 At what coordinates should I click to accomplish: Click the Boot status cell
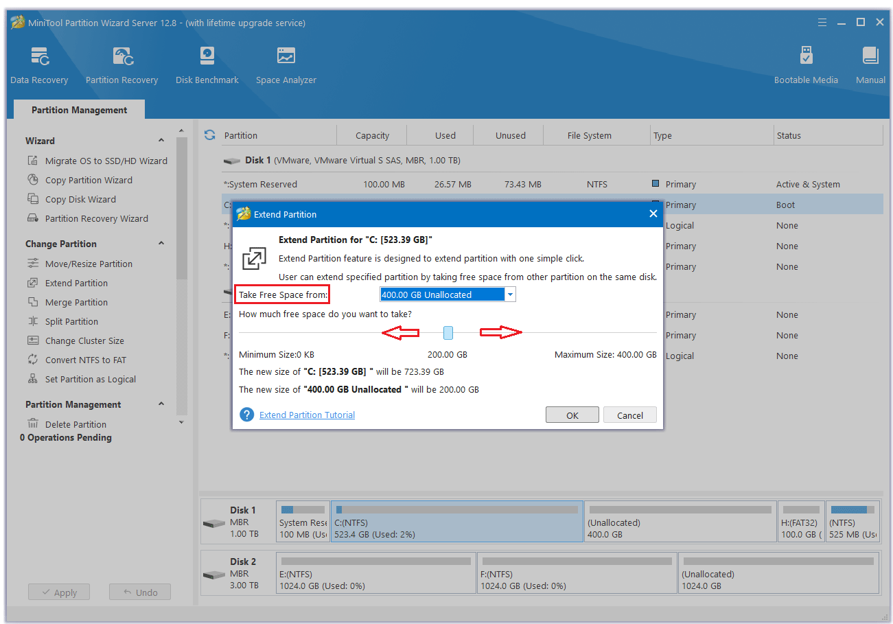(785, 205)
